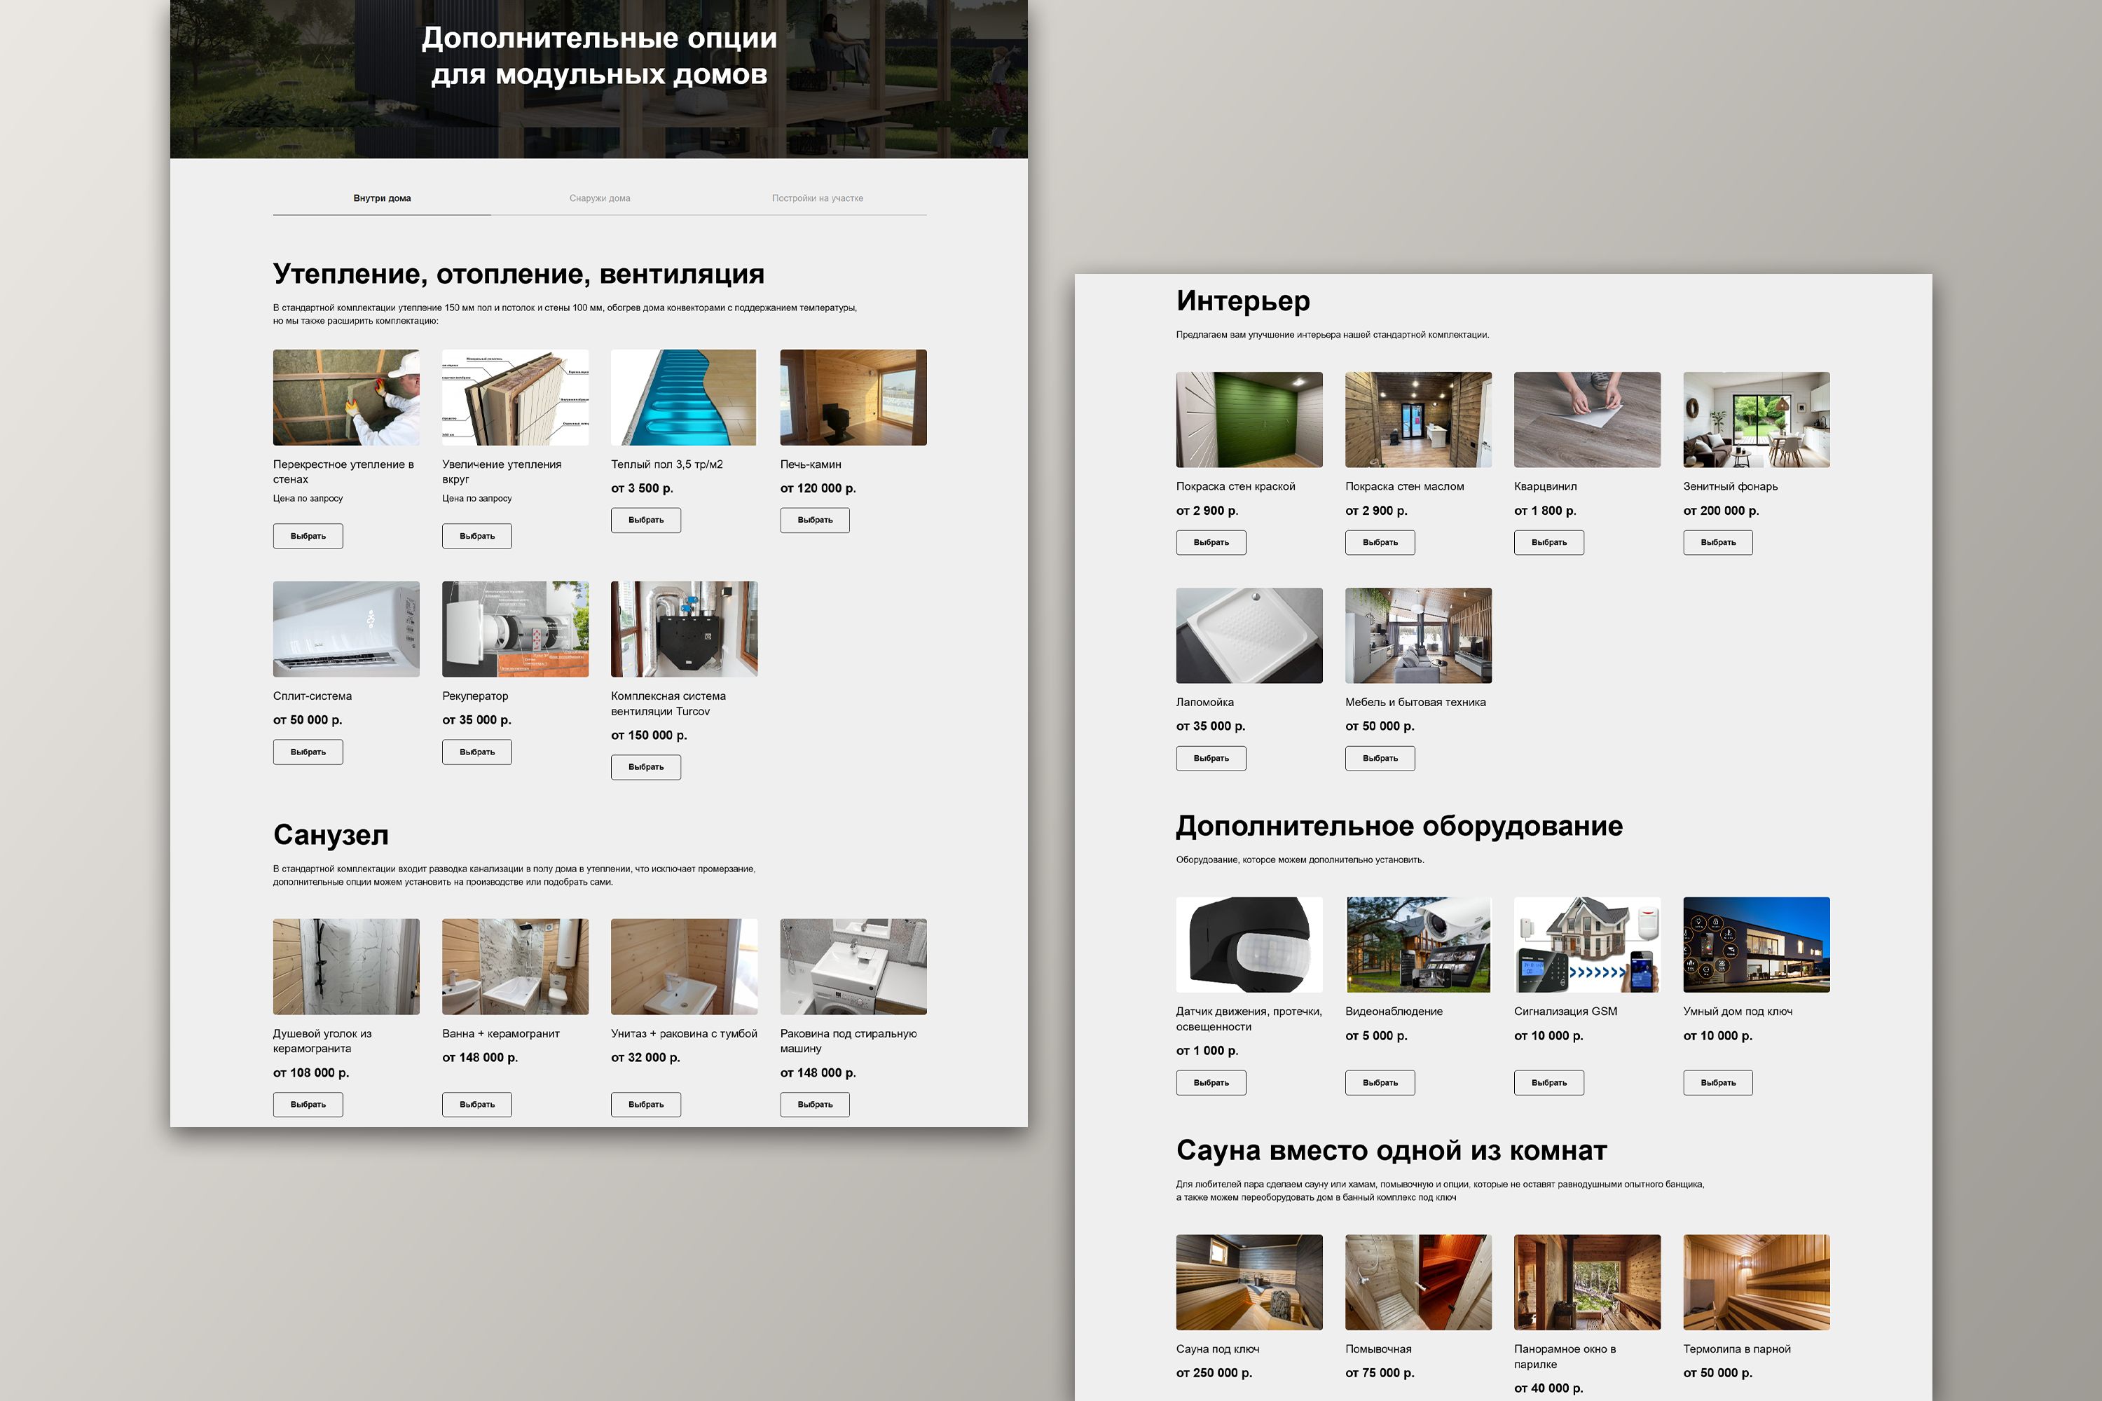Open the 'Снаружи дома' tab

[x=600, y=198]
